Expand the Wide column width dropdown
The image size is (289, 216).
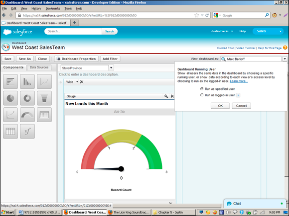[x=77, y=82]
